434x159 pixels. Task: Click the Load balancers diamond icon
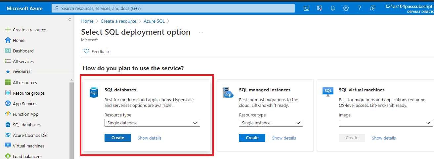(8, 156)
